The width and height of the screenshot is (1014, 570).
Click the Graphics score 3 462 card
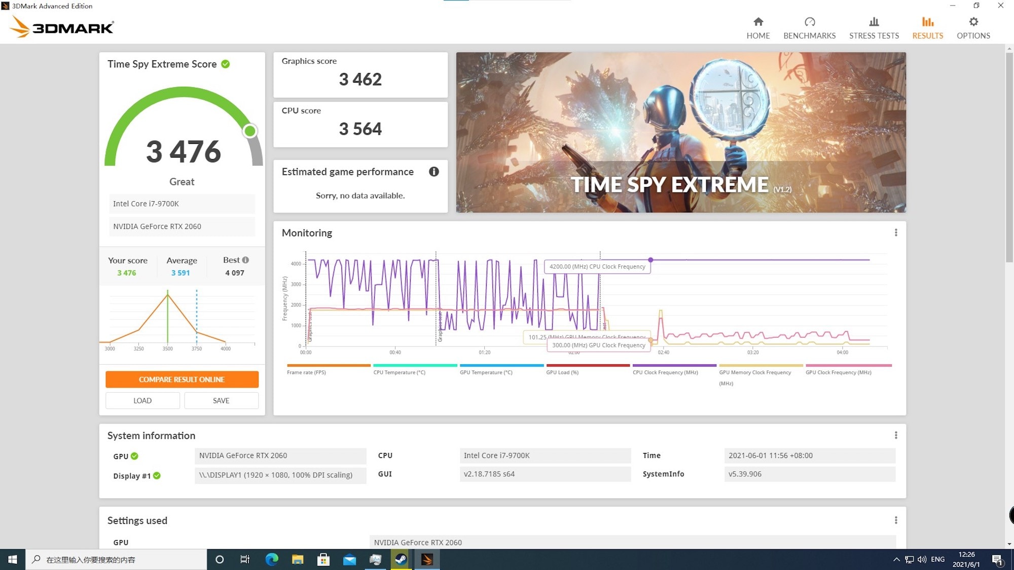coord(360,75)
